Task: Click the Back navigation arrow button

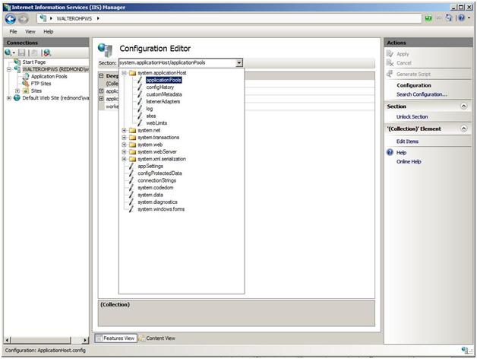Action: tap(11, 19)
